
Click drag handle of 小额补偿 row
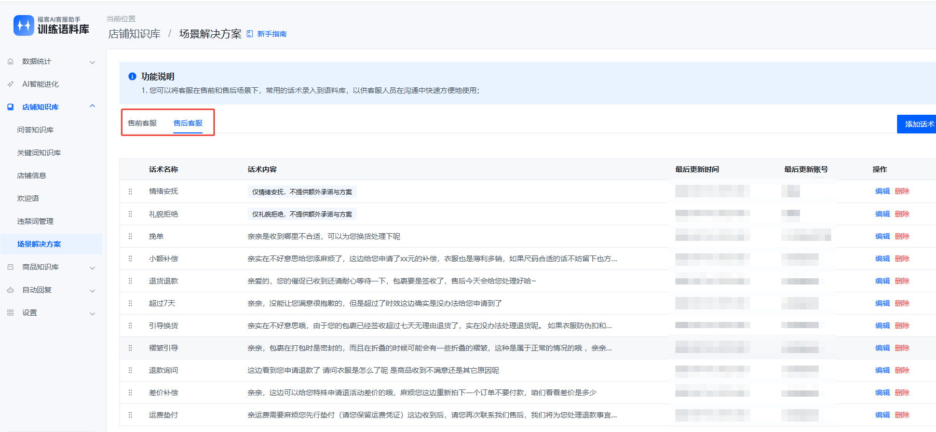coord(130,259)
